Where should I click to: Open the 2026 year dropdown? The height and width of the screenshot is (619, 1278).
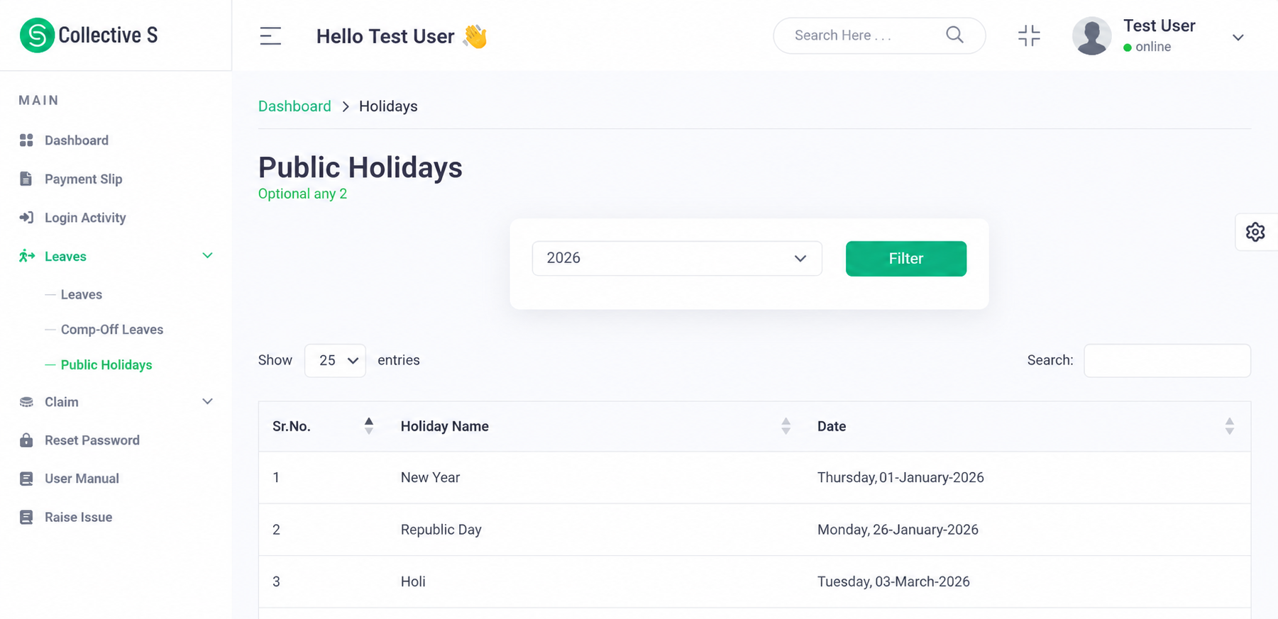coord(677,258)
